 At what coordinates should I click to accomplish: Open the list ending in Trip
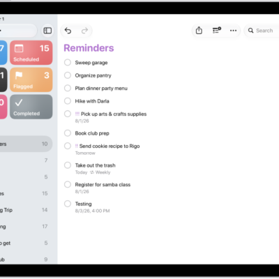point(26,210)
